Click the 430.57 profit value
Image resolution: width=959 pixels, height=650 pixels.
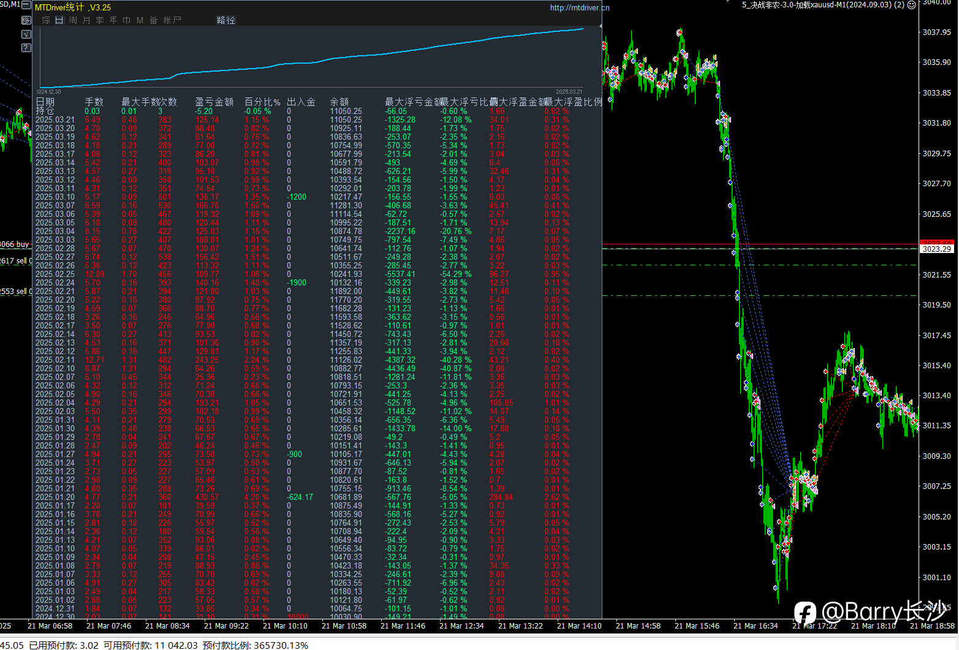pos(207,497)
